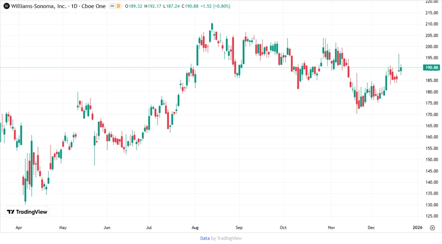Click the 2026 label on time axis
442x244 pixels.
click(417, 228)
